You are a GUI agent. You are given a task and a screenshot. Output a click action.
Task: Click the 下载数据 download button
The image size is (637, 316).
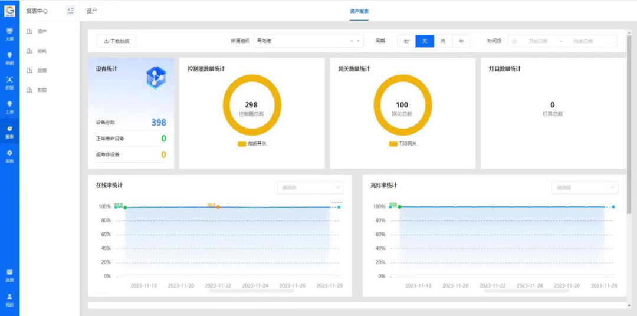pyautogui.click(x=116, y=41)
